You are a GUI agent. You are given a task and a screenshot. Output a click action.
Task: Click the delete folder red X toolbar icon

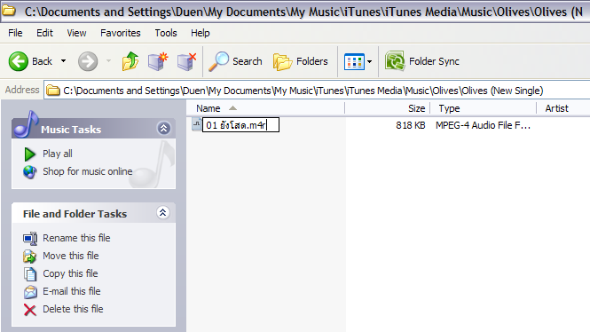click(x=186, y=62)
